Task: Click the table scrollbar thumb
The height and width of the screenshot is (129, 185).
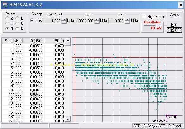Action: click(x=68, y=45)
